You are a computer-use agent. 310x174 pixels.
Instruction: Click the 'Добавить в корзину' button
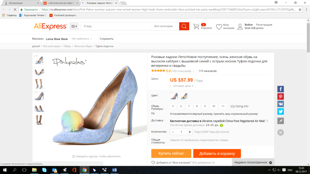coord(217,153)
